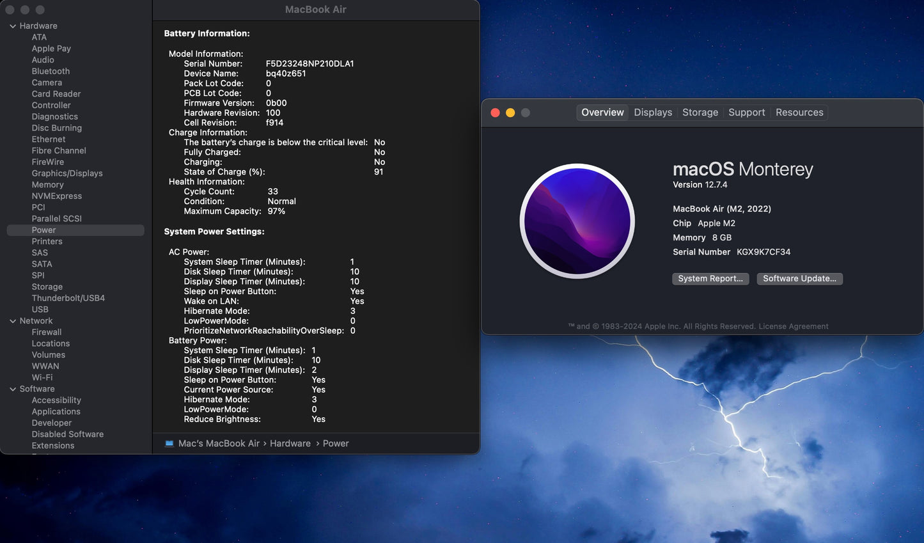924x543 pixels.
Task: Open Thunderbolt/USB4 hardware entry
Action: (x=68, y=298)
